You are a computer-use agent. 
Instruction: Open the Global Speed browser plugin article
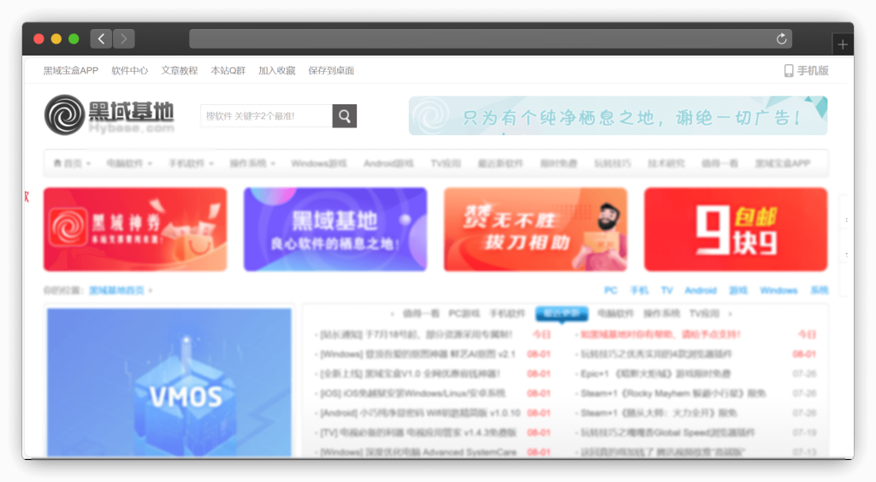pyautogui.click(x=667, y=432)
